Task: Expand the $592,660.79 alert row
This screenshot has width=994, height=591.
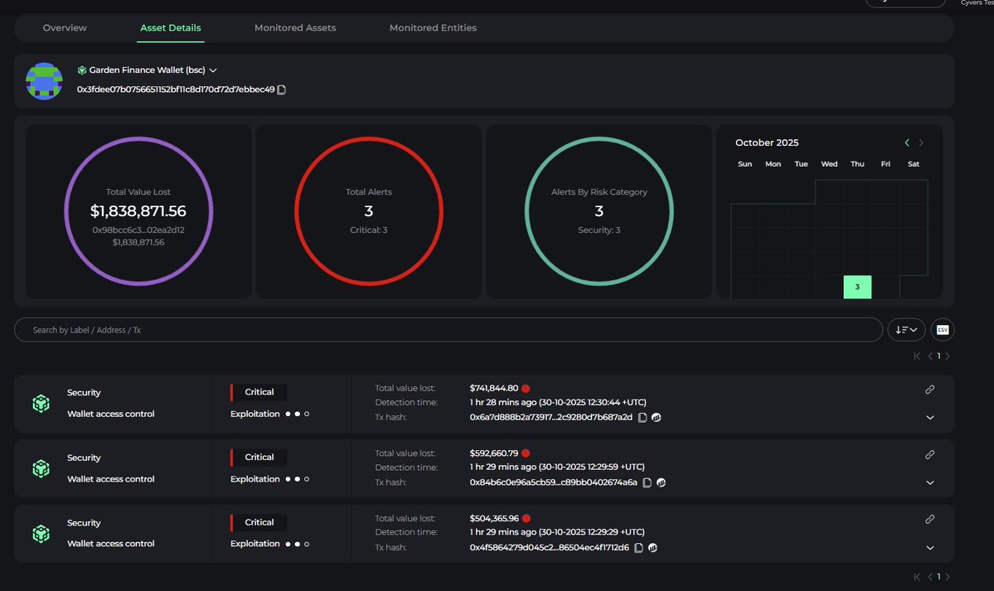Action: tap(929, 483)
